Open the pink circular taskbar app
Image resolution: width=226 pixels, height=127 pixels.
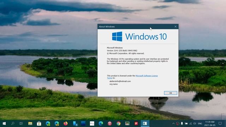point(110,123)
